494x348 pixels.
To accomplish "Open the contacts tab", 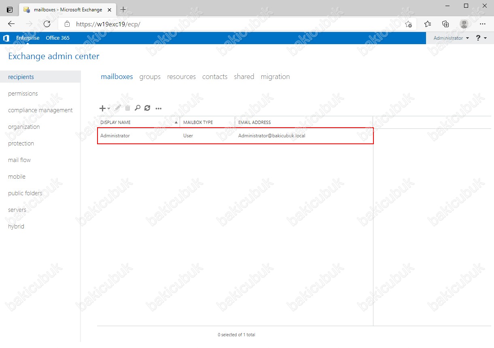I will [215, 77].
